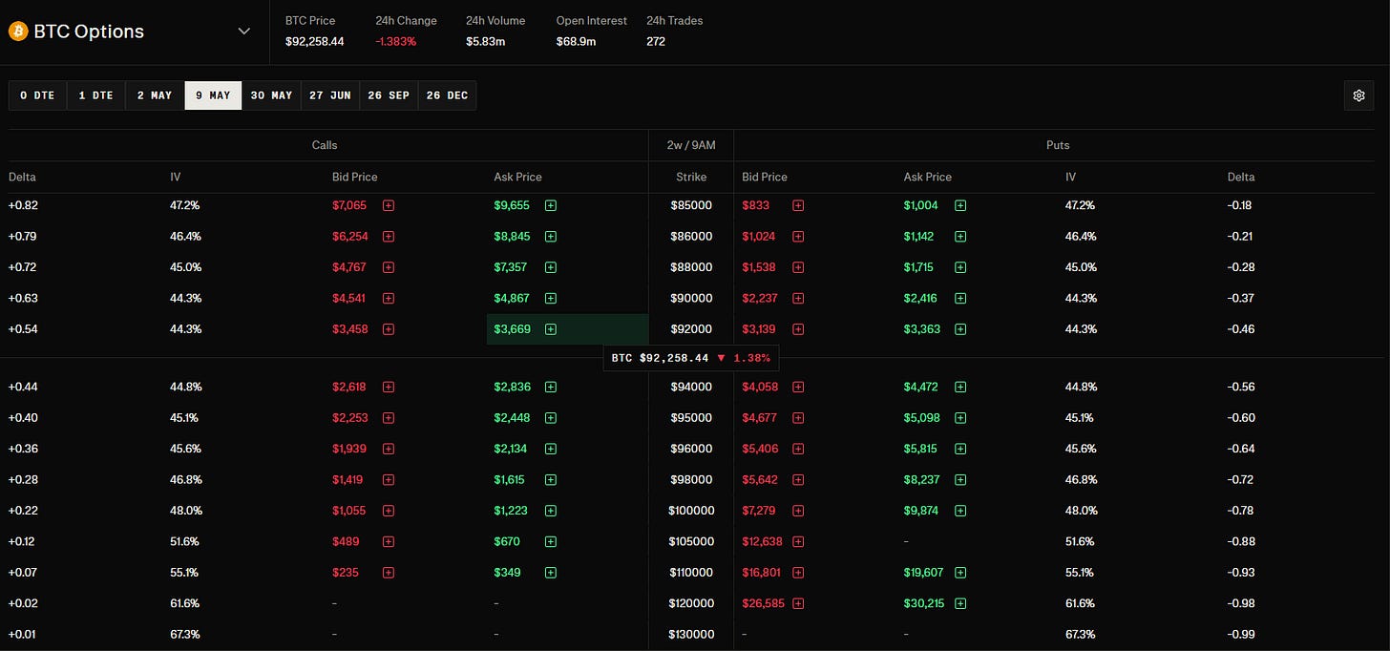Image resolution: width=1390 pixels, height=651 pixels.
Task: Click the $92000 strike cell
Action: point(691,329)
